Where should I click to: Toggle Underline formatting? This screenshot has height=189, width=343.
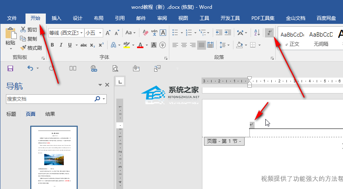70,45
